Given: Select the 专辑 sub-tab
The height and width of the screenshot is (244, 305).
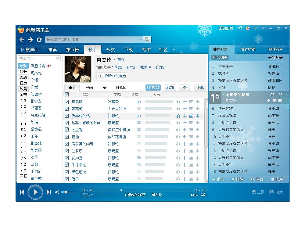Looking at the screenshot, I should point(89,88).
